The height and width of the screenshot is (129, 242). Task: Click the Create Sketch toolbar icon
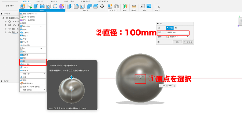coord(29,6)
